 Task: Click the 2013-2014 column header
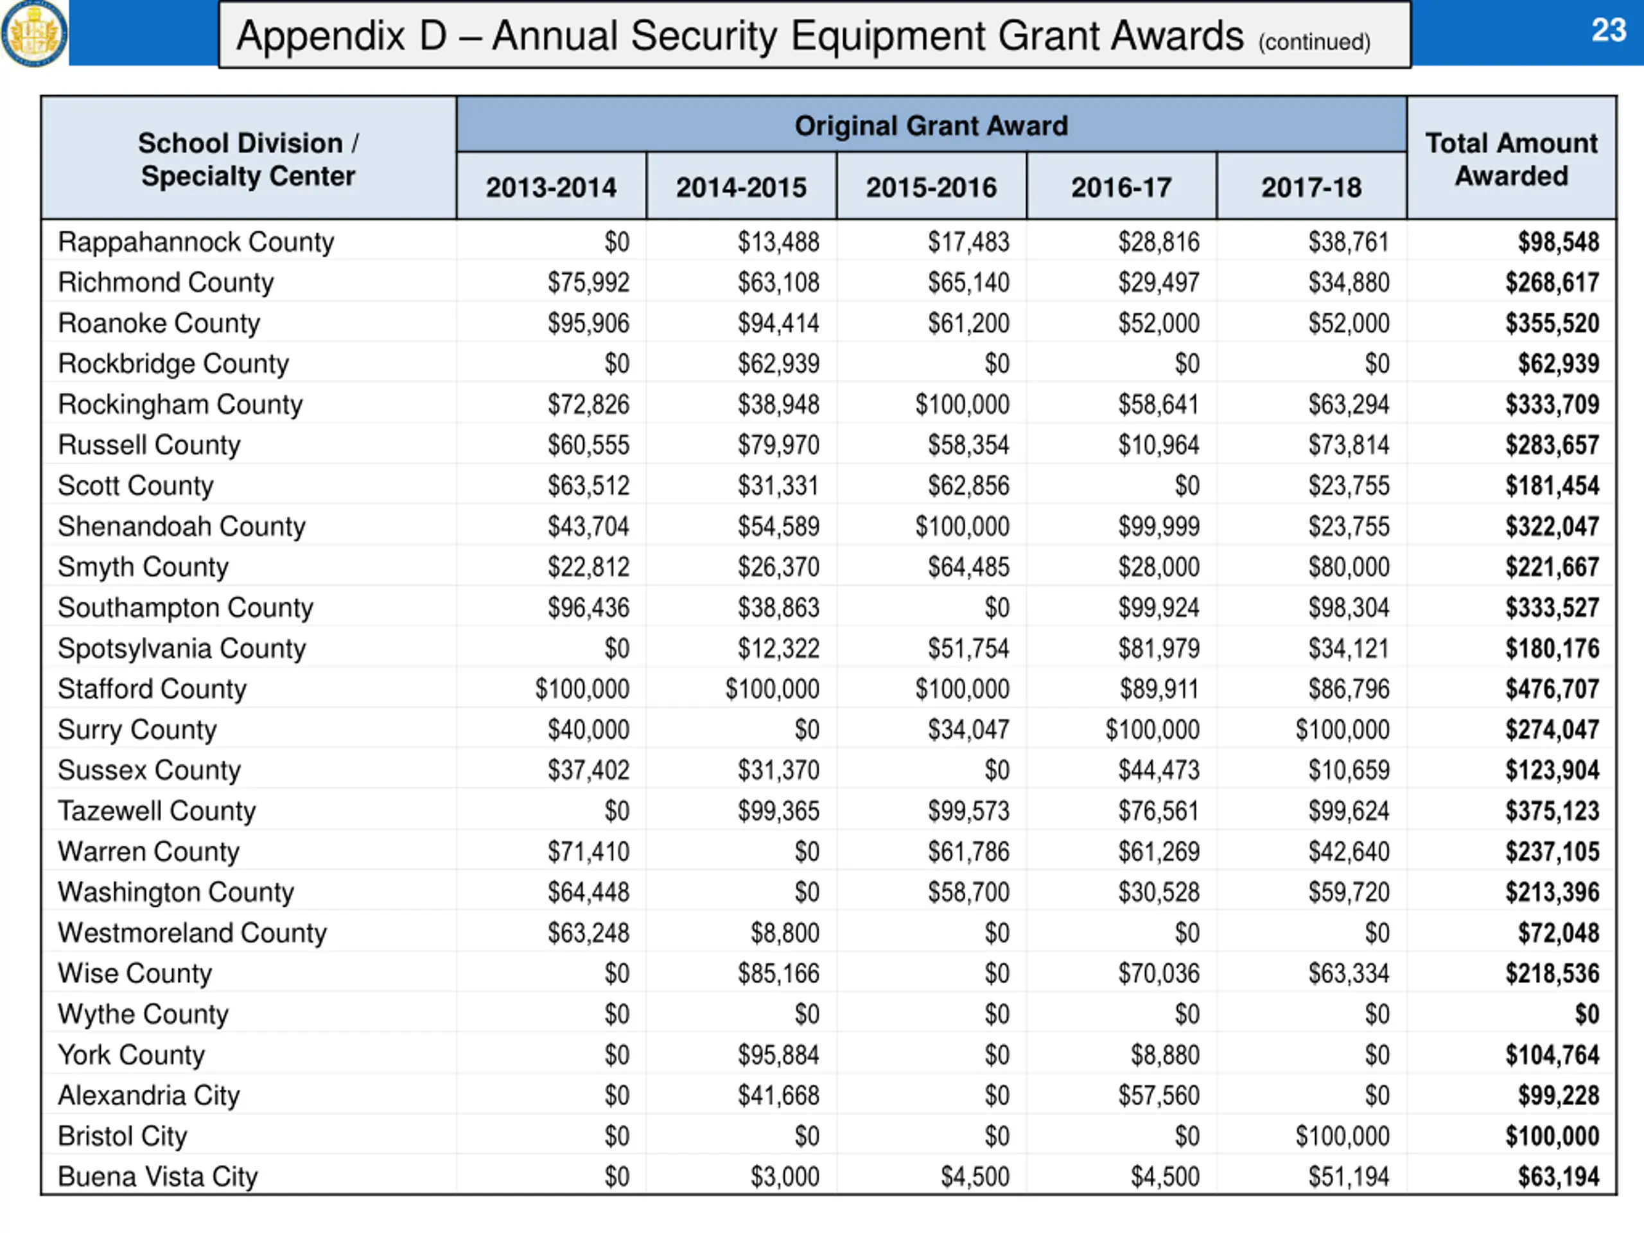pos(551,188)
